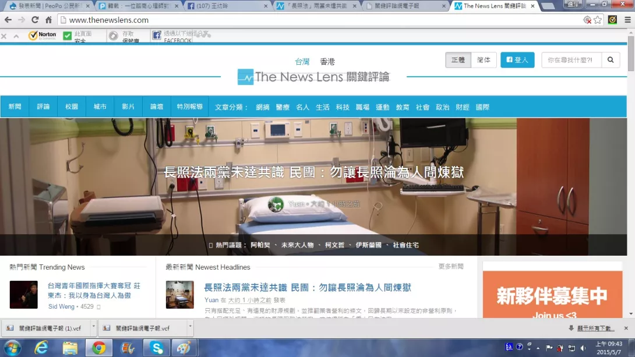The image size is (635, 357).
Task: Collapse the Norton toolbar with the caret
Action: click(16, 36)
